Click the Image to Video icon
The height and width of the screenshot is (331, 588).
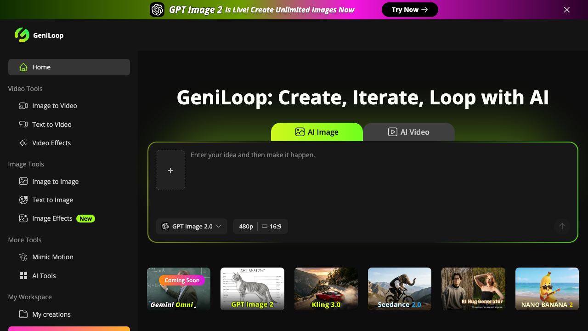click(x=23, y=106)
